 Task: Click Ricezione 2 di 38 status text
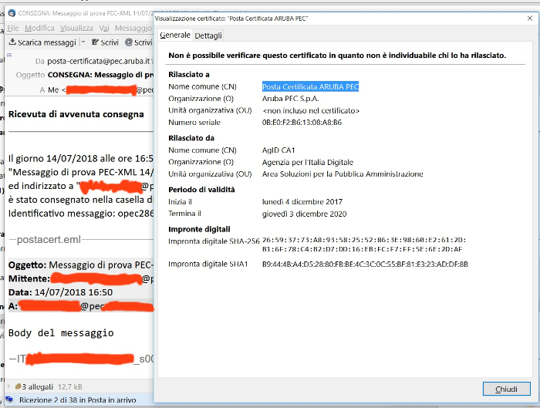(x=77, y=400)
